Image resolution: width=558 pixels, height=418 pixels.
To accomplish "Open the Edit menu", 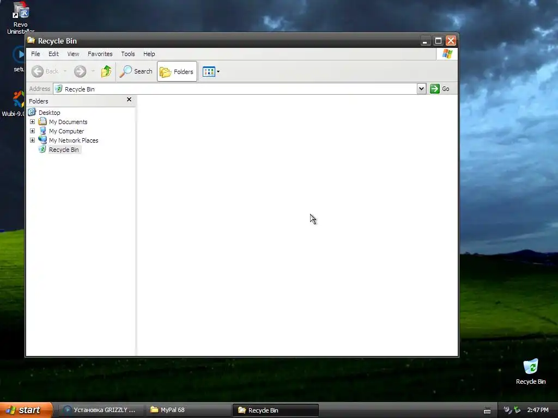I will (x=54, y=54).
